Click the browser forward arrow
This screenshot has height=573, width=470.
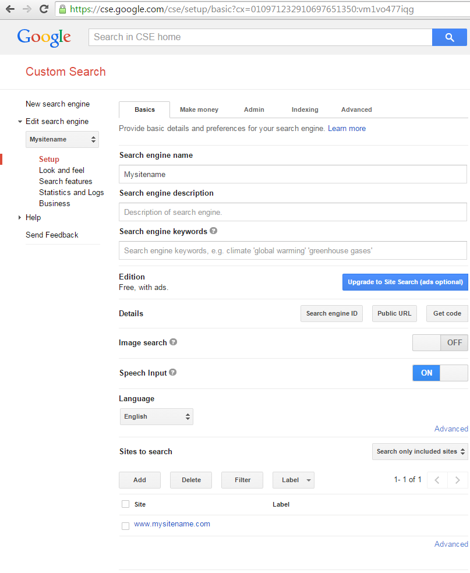click(27, 9)
